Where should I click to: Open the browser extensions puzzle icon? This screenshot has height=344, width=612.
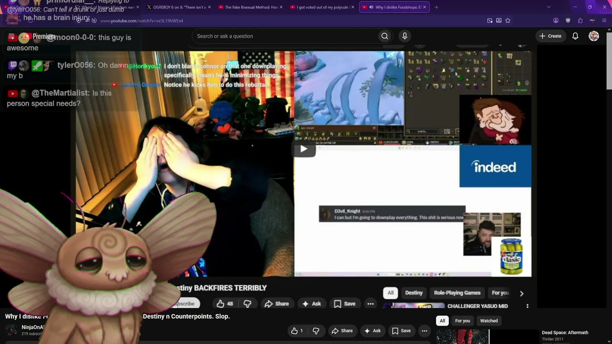580,21
